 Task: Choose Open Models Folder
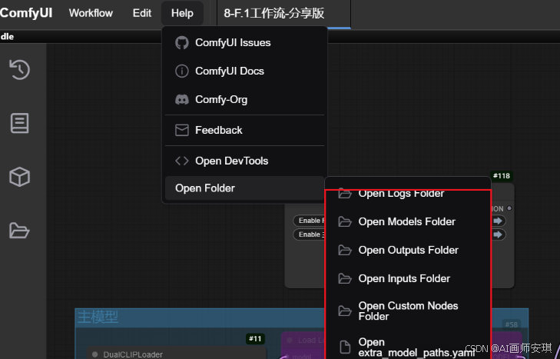tap(408, 221)
